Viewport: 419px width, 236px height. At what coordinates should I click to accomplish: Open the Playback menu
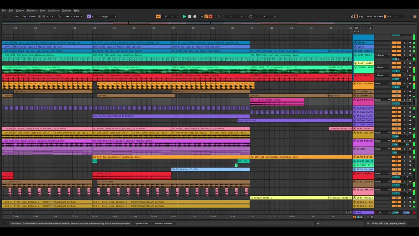click(32, 10)
